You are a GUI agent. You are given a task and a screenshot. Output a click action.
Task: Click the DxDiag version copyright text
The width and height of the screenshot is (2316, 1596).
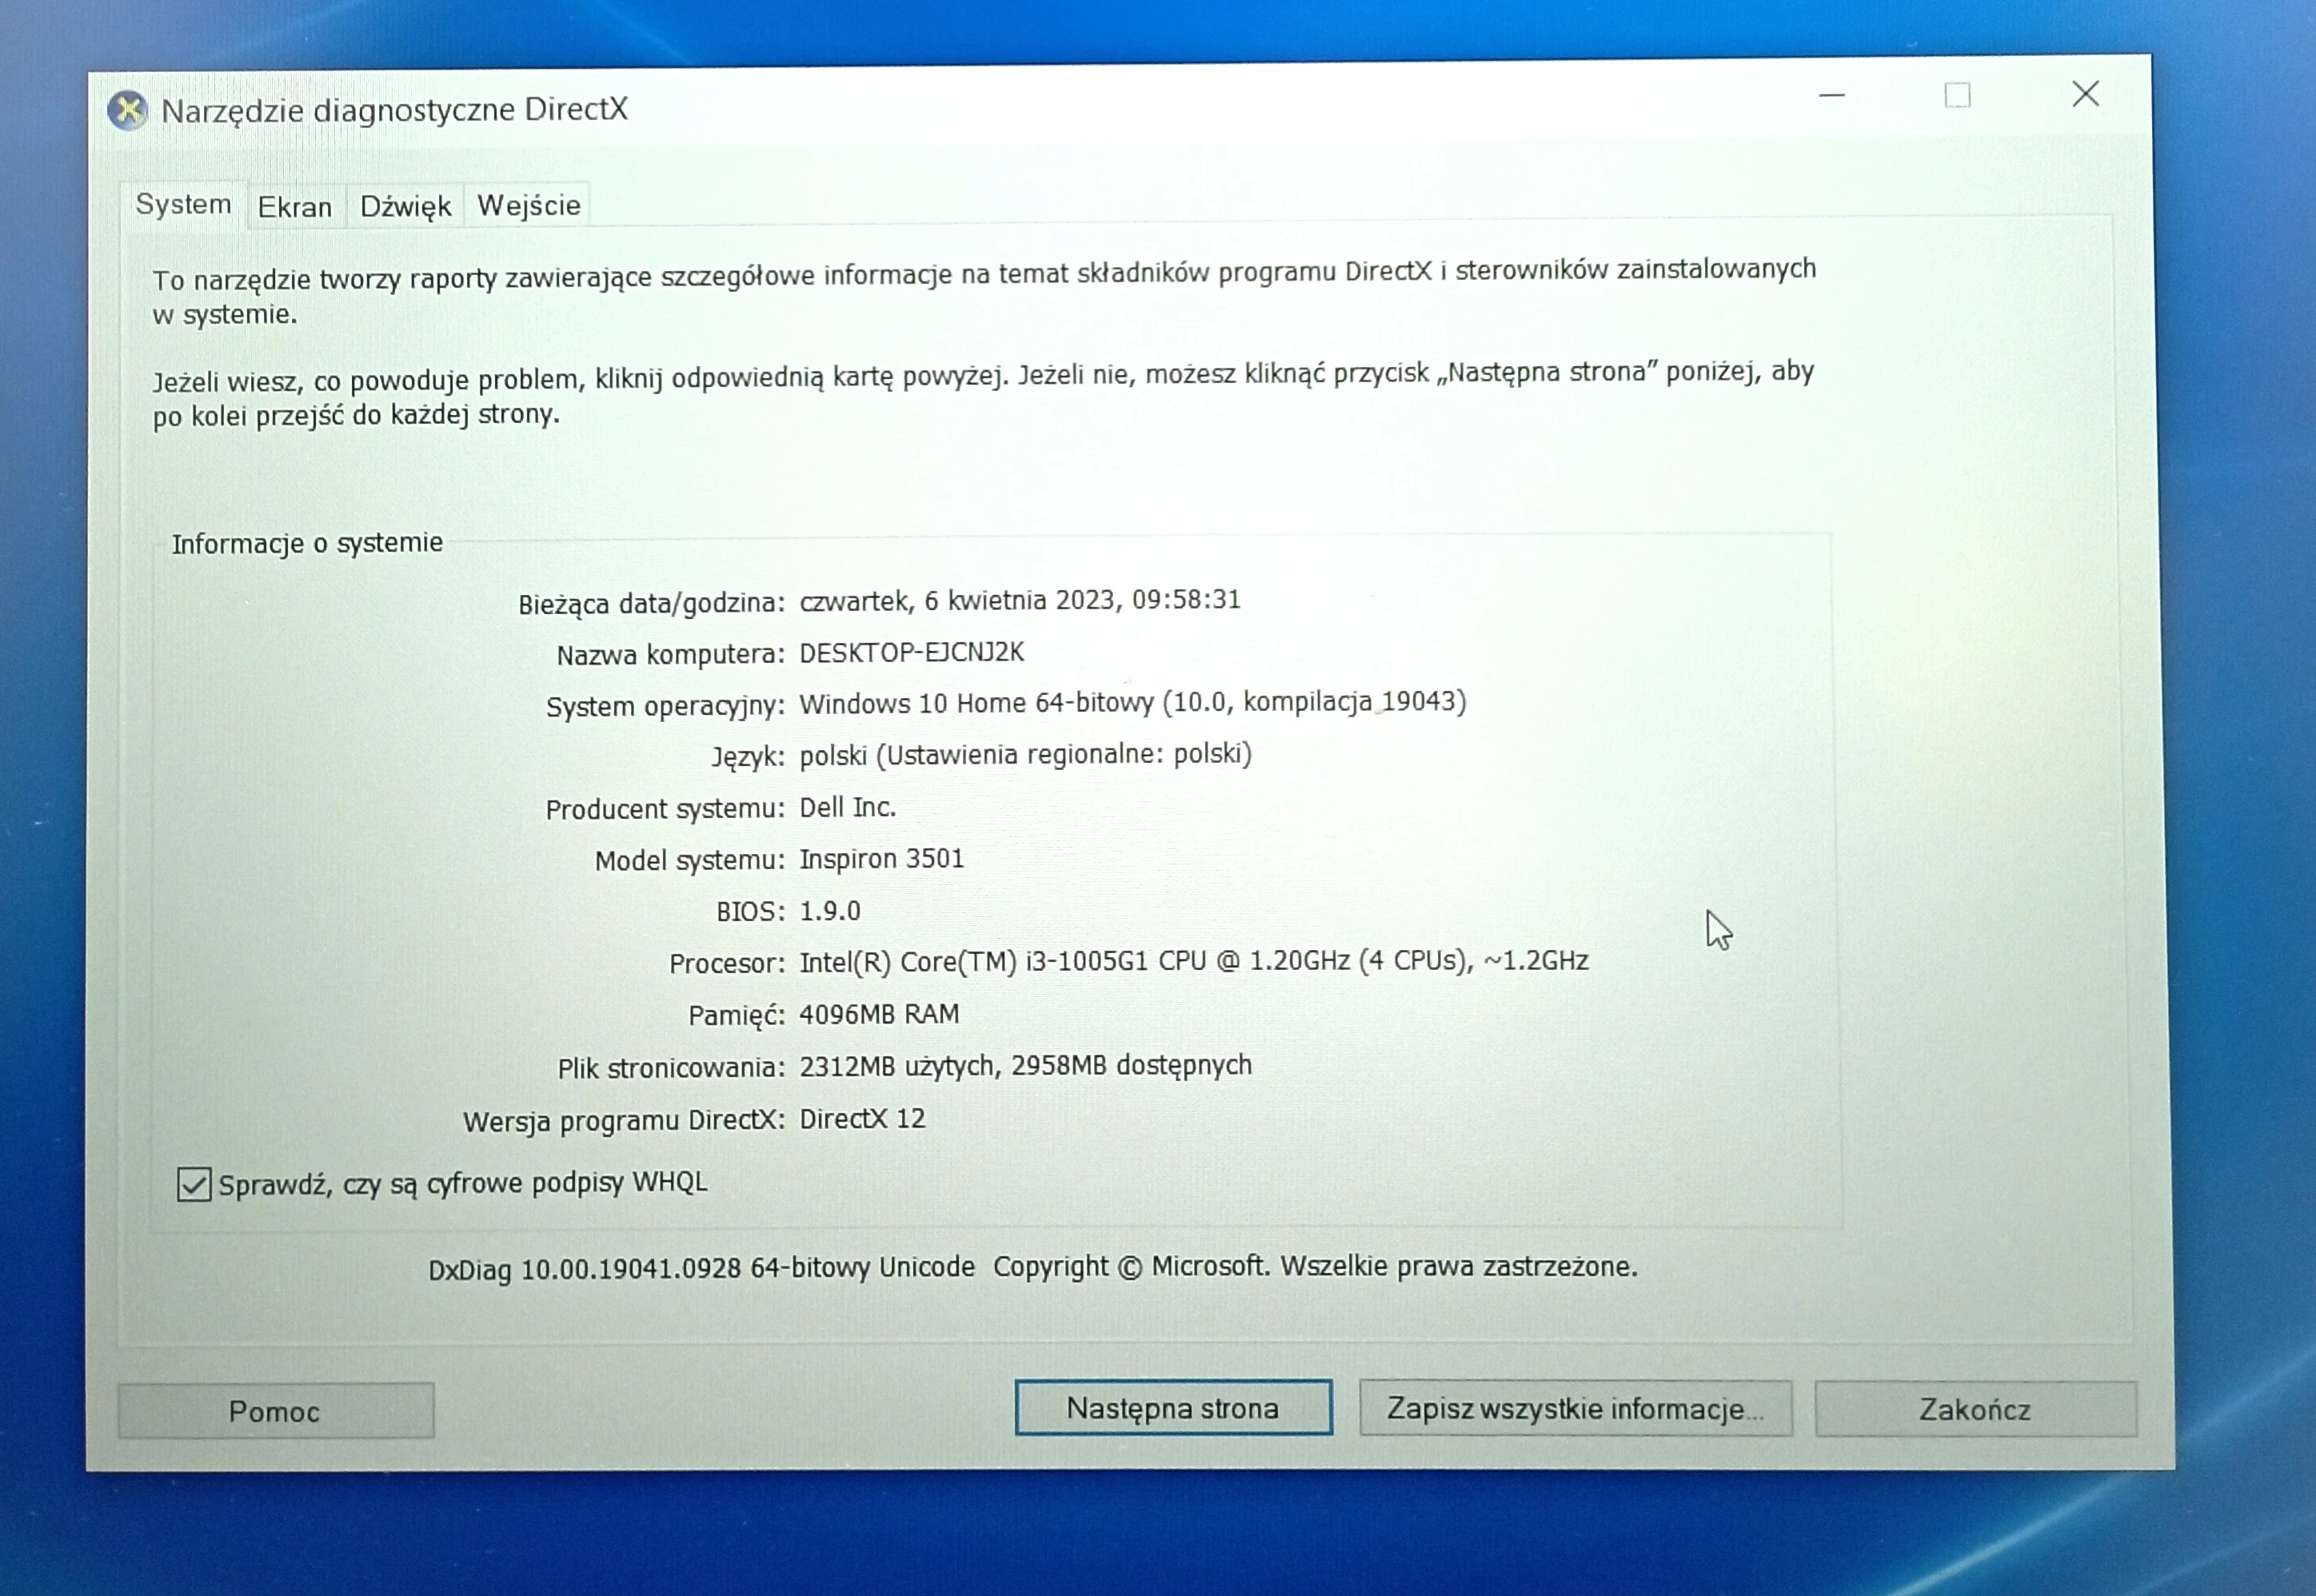click(x=1032, y=1267)
